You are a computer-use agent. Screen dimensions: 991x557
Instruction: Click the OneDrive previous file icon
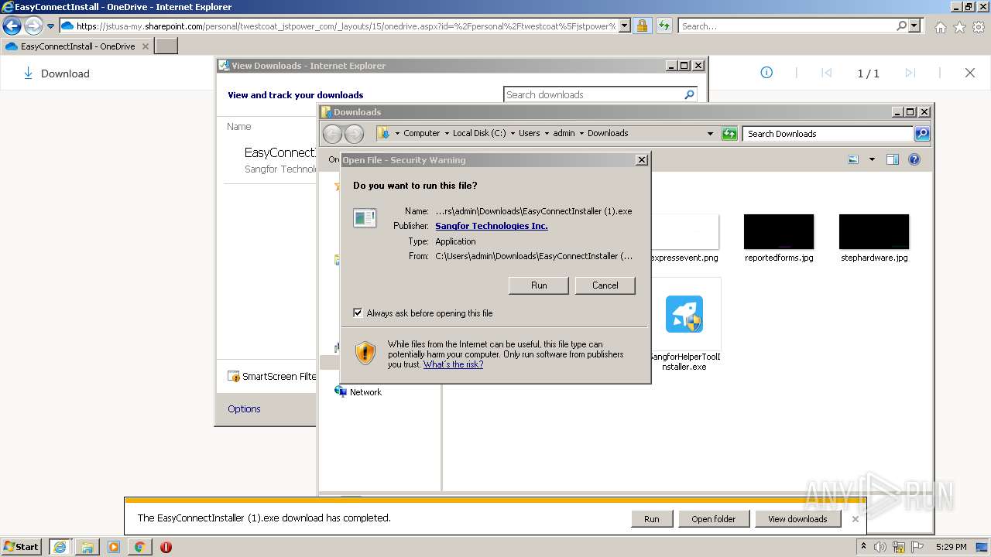tap(826, 73)
